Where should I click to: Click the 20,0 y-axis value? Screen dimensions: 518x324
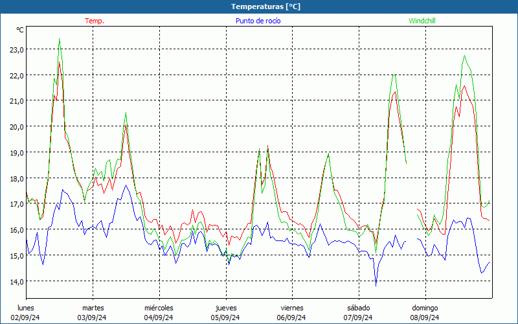(17, 127)
